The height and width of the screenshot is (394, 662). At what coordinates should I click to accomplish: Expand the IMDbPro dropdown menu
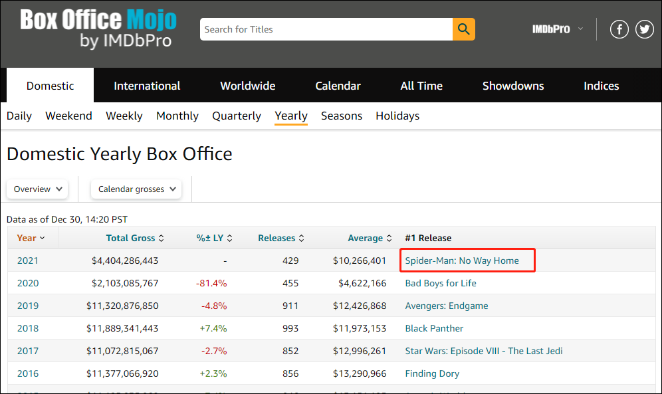pos(557,29)
